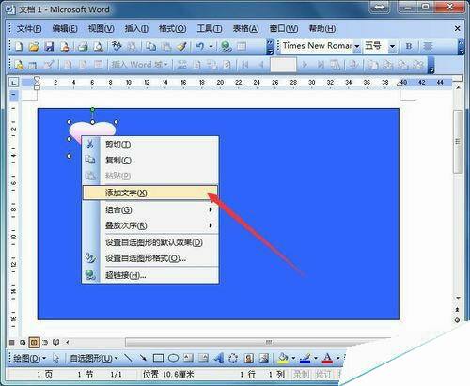Toggle the Print Layout view button
470x386 pixels.
[34, 342]
